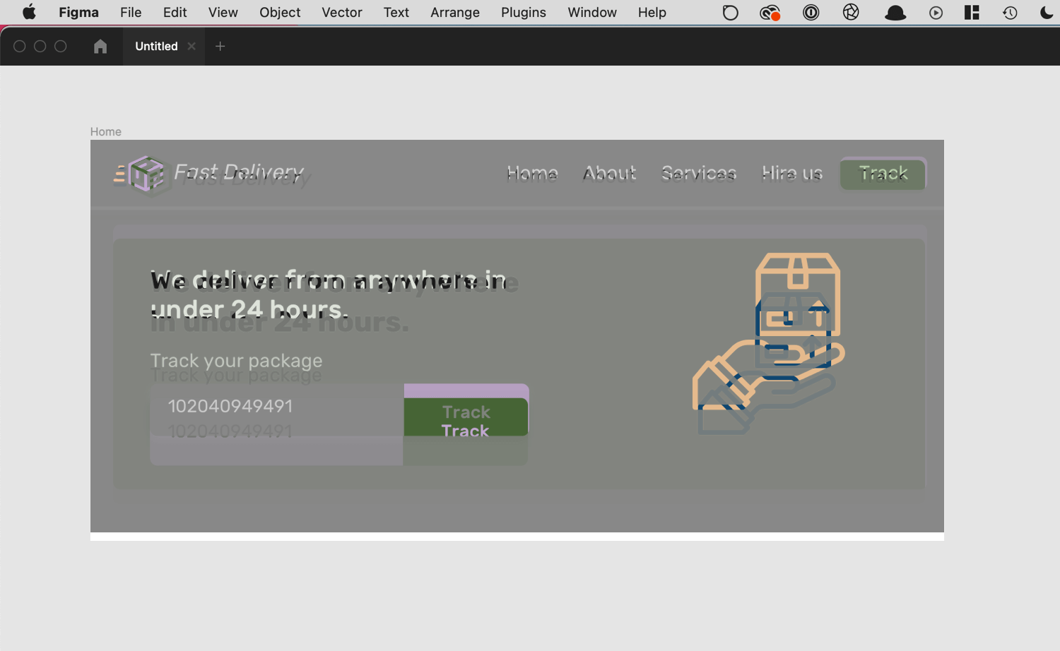Open the Arrange menu
Image resolution: width=1060 pixels, height=651 pixels.
[454, 13]
